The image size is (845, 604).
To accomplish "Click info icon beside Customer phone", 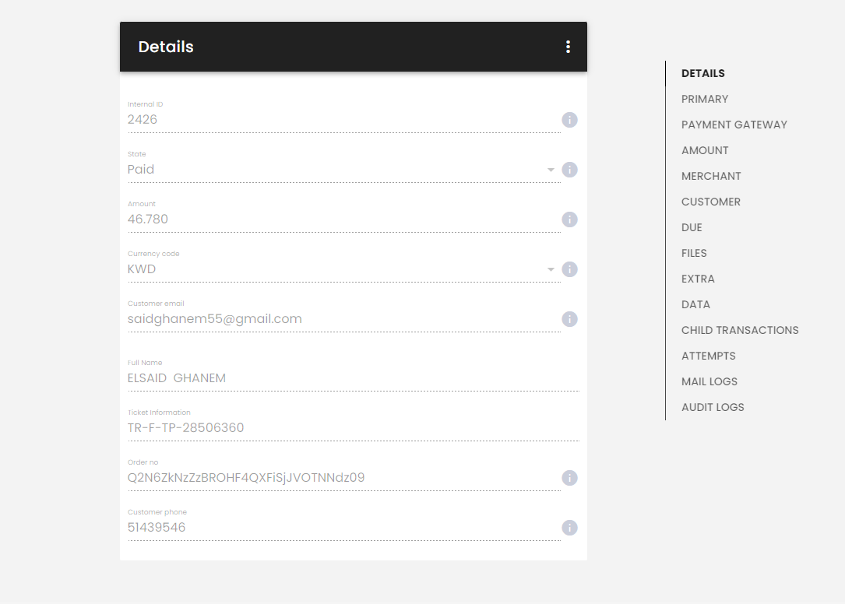I will pos(569,528).
